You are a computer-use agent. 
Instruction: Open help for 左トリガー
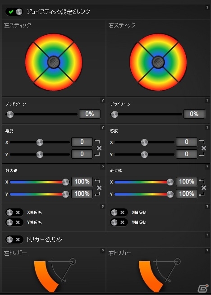[103, 251]
